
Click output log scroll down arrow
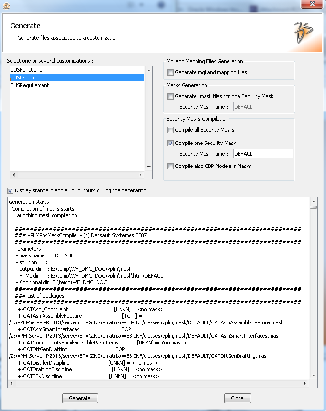point(314,376)
